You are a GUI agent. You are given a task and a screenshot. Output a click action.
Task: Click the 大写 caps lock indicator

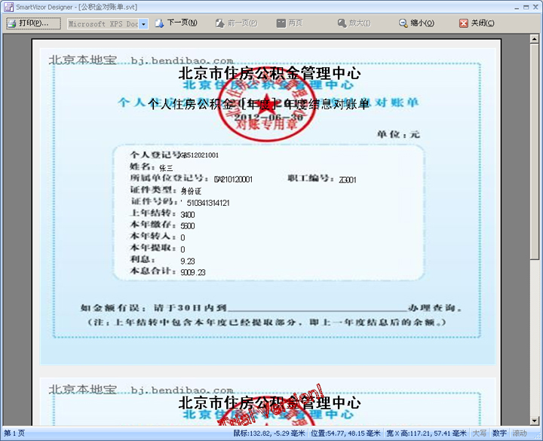[x=480, y=433]
